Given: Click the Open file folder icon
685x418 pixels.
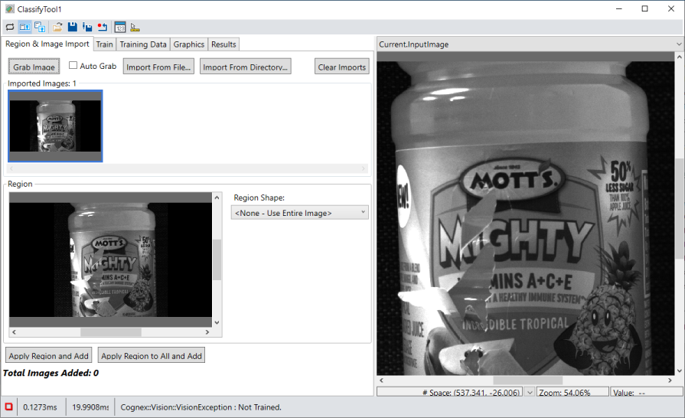Looking at the screenshot, I should point(58,27).
